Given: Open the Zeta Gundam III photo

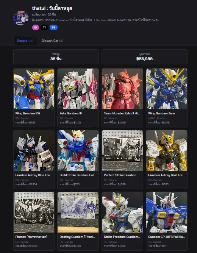Looking at the screenshot, I should pos(78,89).
